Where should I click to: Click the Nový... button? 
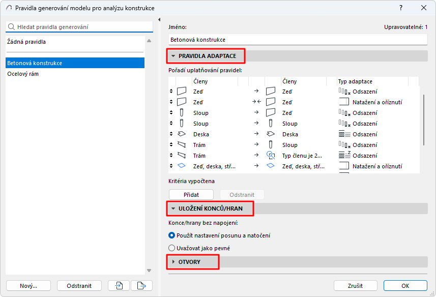(x=28, y=286)
